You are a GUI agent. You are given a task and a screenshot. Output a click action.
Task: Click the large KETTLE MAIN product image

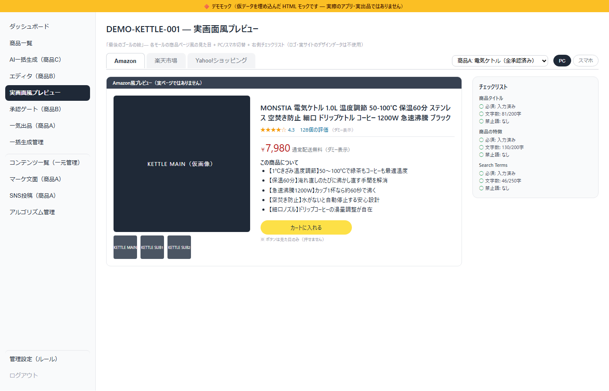182,164
